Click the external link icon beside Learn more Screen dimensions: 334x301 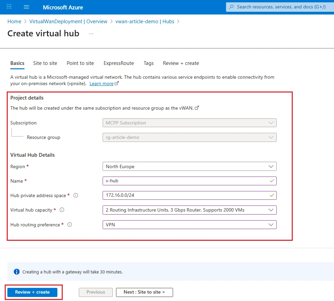click(116, 83)
